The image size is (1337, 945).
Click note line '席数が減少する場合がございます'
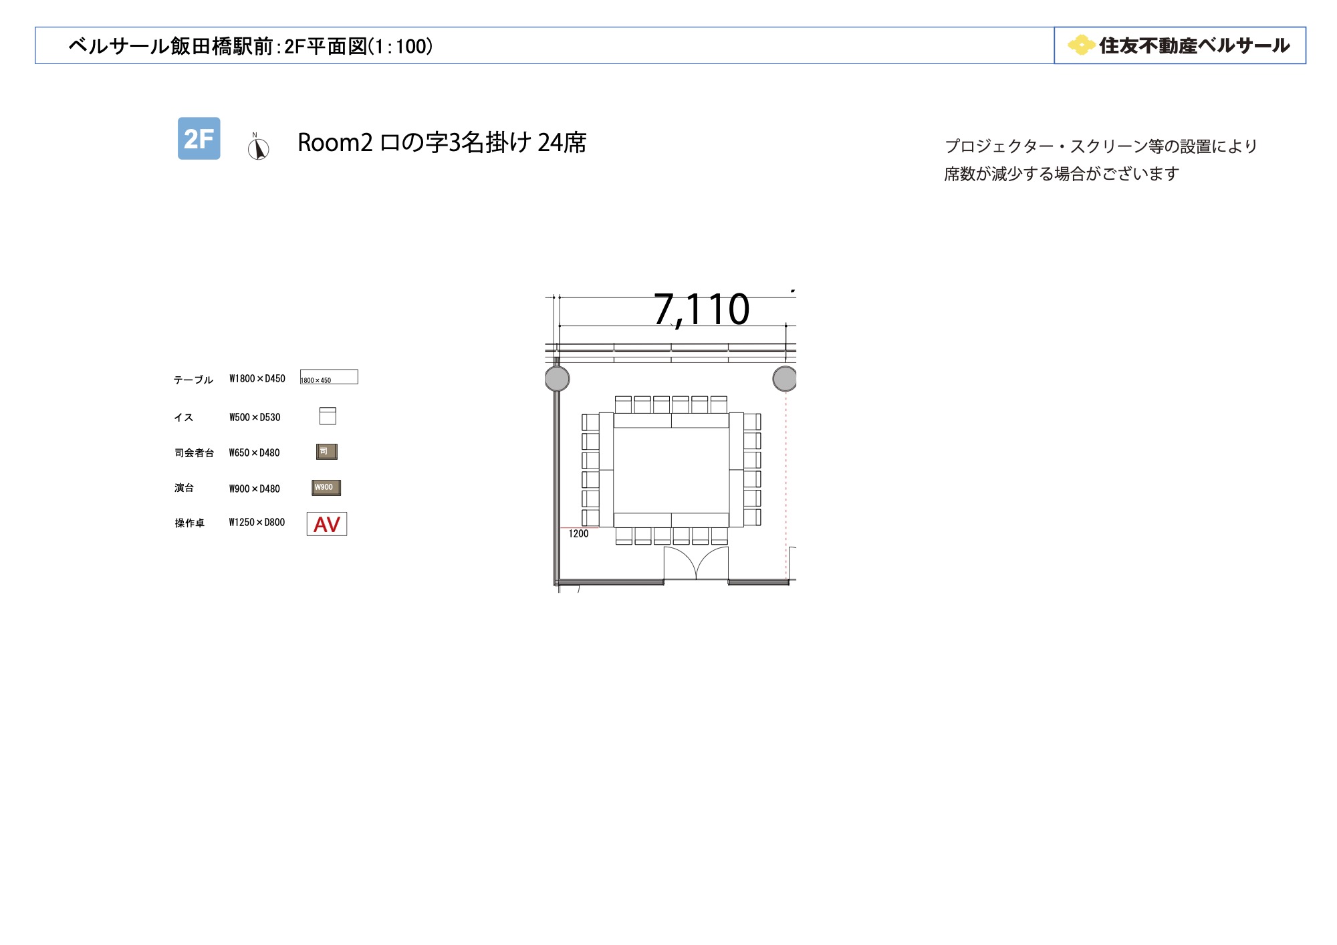click(1062, 174)
